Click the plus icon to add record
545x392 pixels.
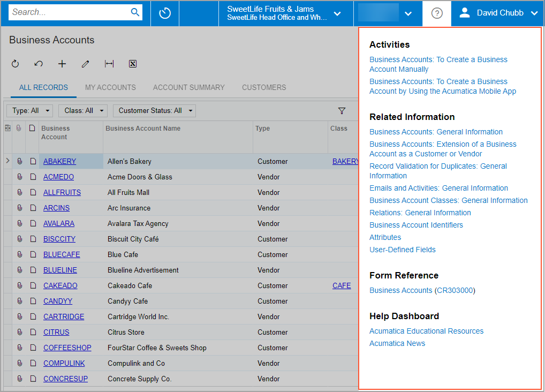coord(62,64)
